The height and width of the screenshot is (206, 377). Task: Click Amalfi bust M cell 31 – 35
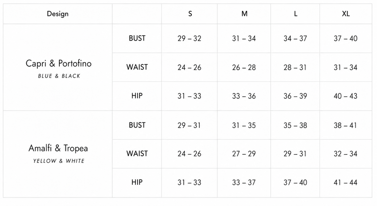[x=244, y=125]
